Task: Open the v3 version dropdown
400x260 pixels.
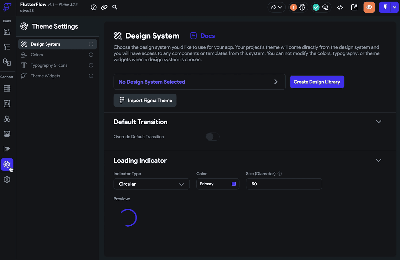Action: 276,7
